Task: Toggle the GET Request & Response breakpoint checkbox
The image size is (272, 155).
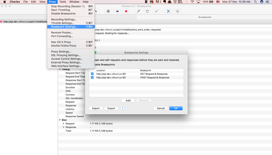Action: (x=92, y=74)
